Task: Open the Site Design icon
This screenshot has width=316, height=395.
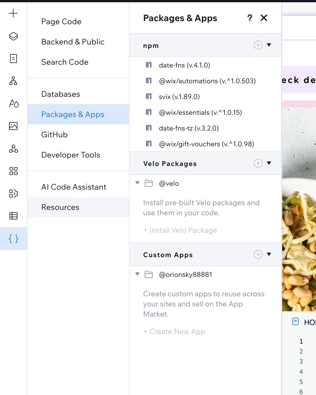Action: click(14, 103)
